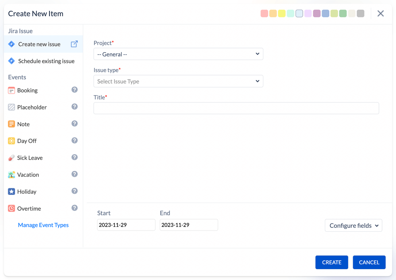Pick the pink color swatch
Image resolution: width=396 pixels, height=280 pixels.
(x=264, y=14)
